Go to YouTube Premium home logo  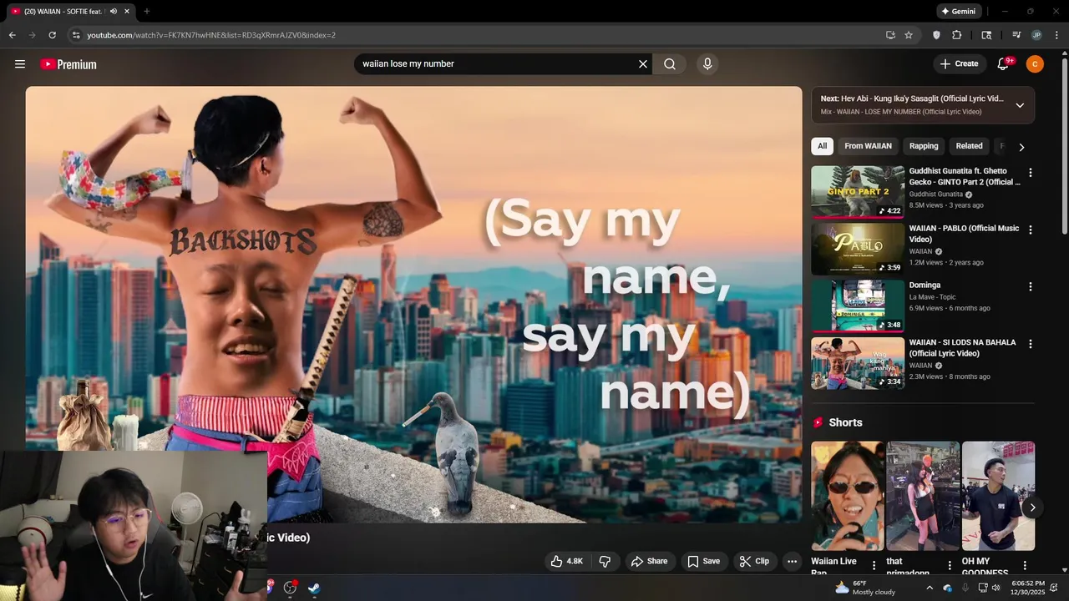68,64
